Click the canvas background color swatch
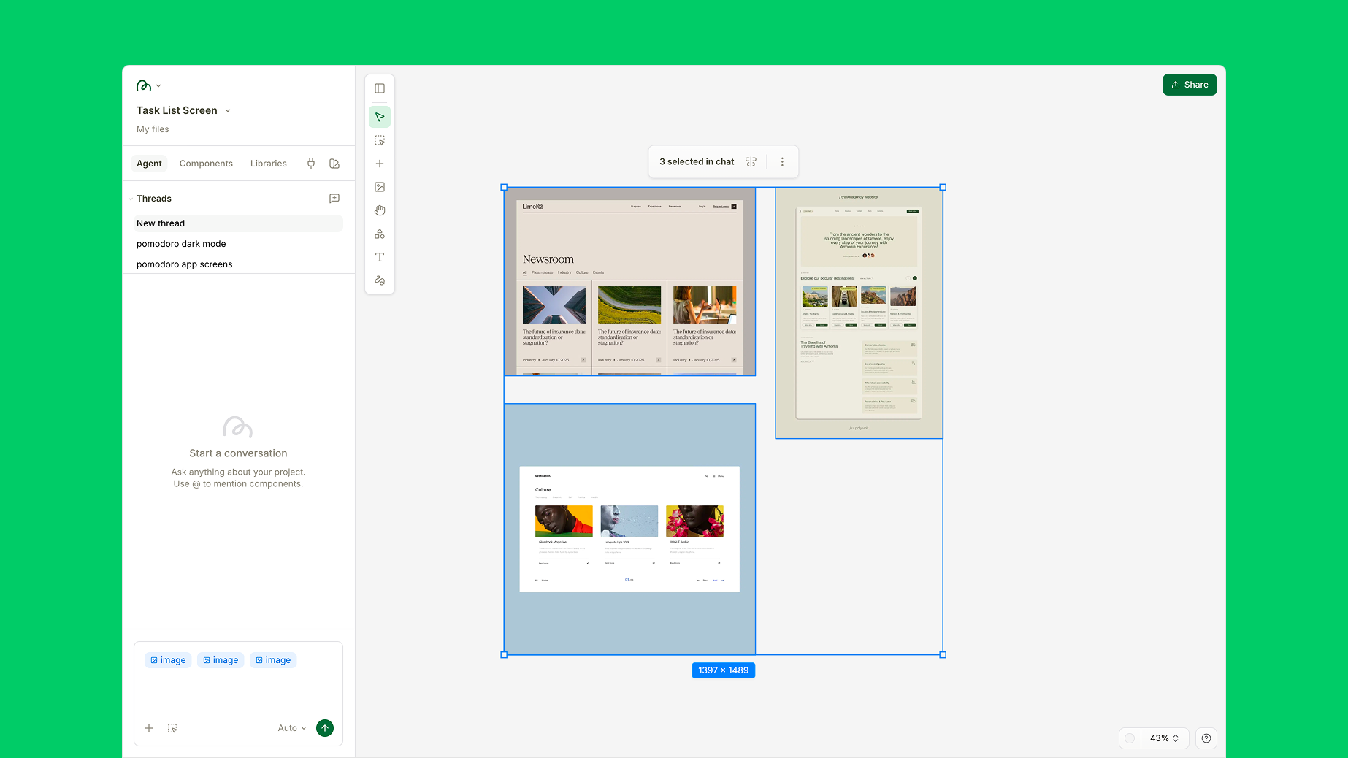The height and width of the screenshot is (758, 1348). (x=1130, y=738)
